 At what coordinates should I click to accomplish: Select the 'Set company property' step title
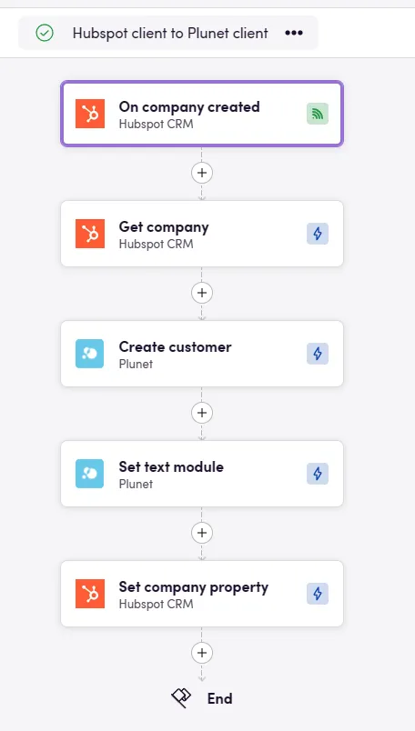tap(194, 587)
